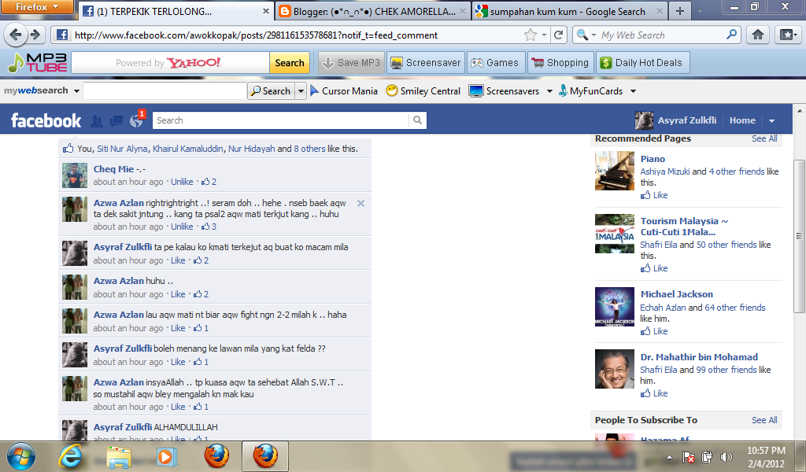Reload the page using refresh icon
Viewport: 806px width, 472px height.
(x=558, y=35)
